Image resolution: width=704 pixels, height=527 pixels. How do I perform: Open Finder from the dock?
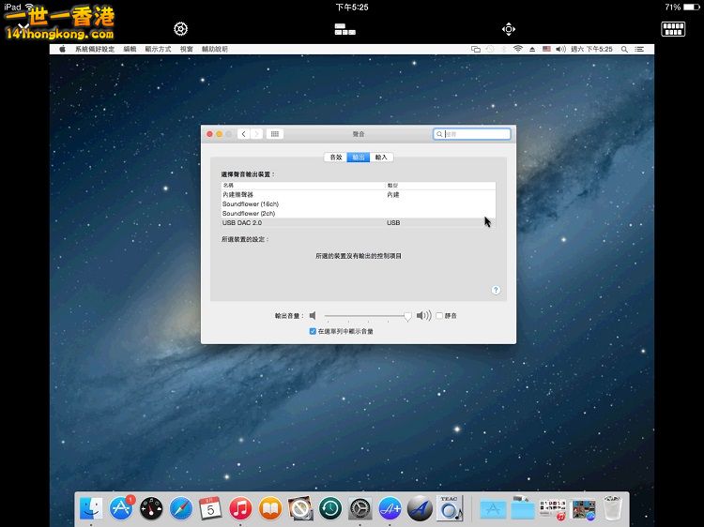click(x=91, y=509)
